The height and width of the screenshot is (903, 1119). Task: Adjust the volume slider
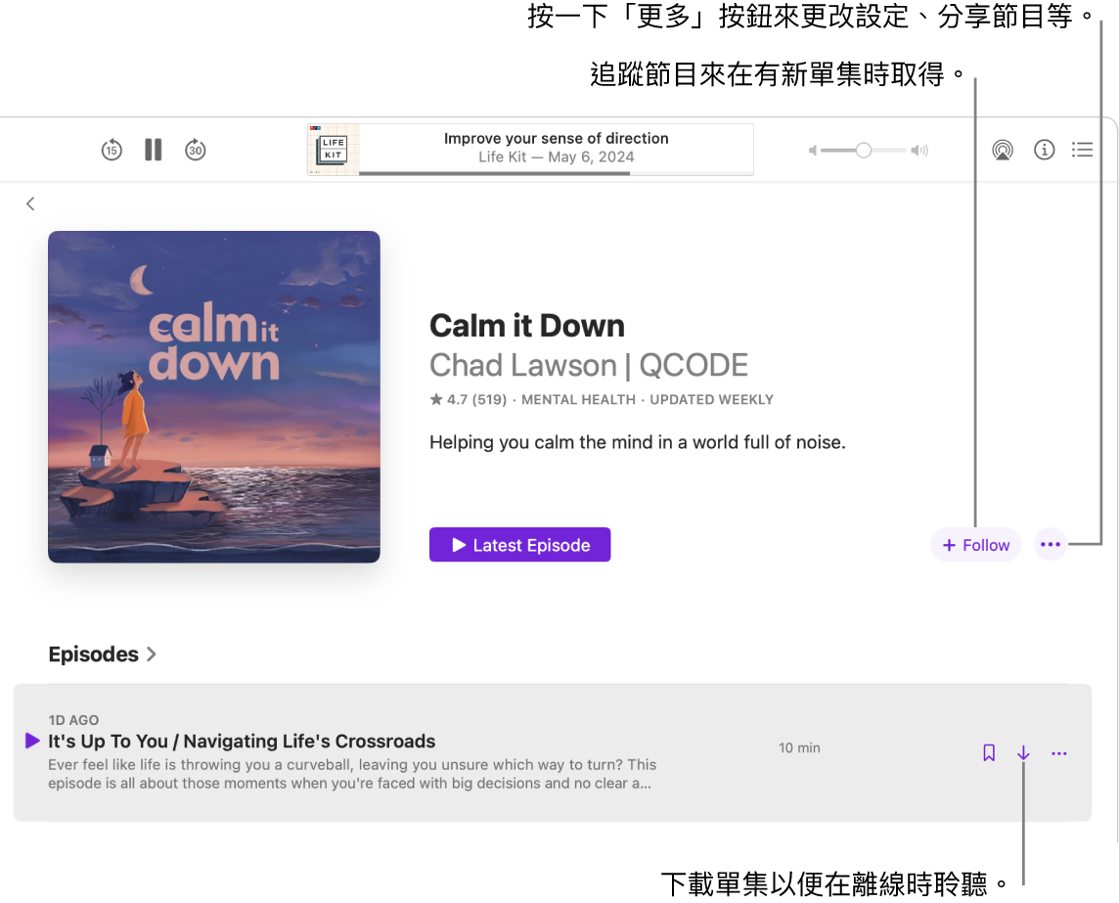pyautogui.click(x=862, y=150)
